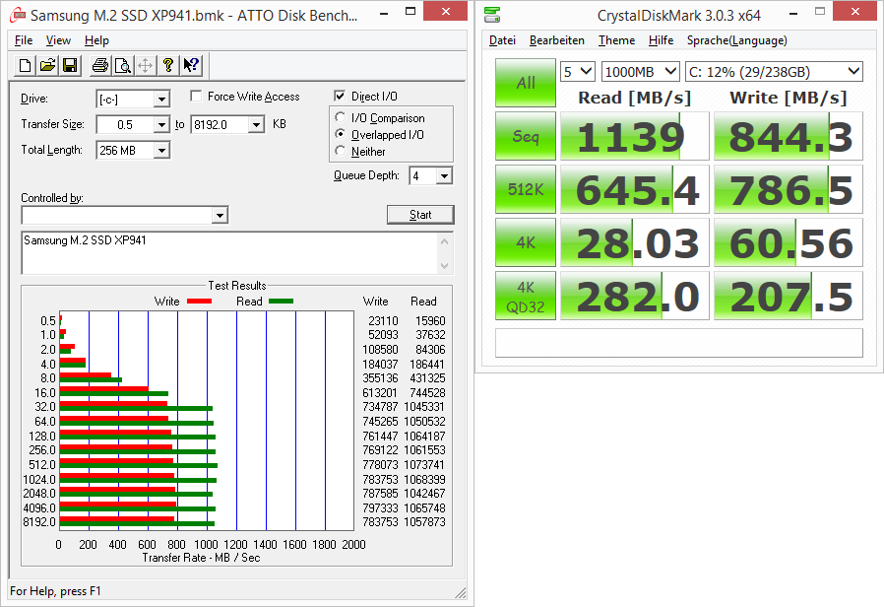Uncheck the Direct I/O checkbox
The width and height of the screenshot is (884, 607).
340,96
